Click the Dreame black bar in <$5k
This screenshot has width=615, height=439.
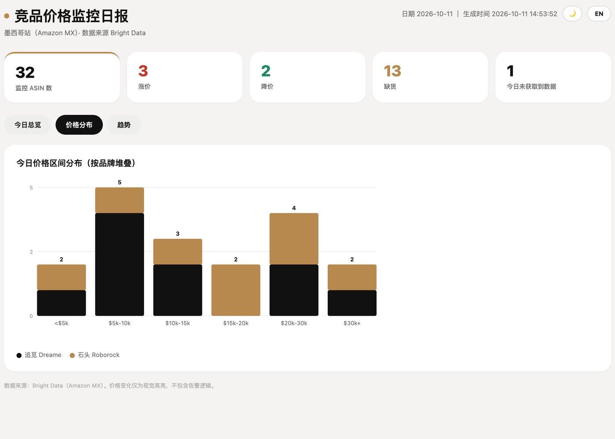pyautogui.click(x=61, y=303)
